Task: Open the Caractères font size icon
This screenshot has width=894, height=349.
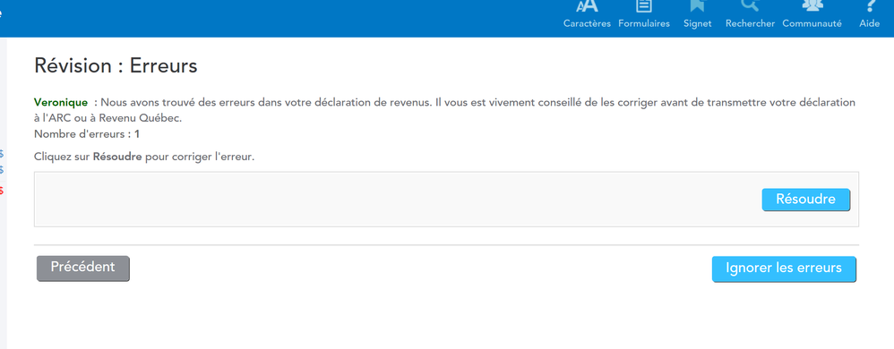Action: pyautogui.click(x=587, y=6)
